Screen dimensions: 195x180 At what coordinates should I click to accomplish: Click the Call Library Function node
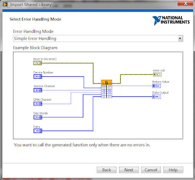tap(106, 89)
